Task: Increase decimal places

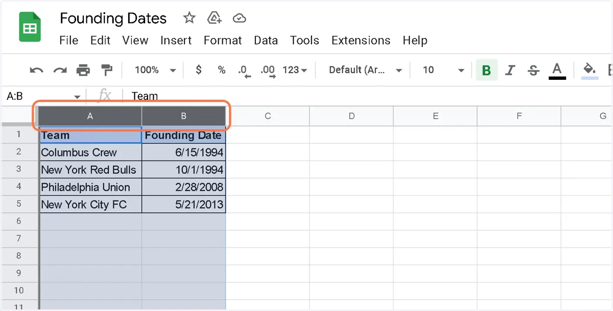Action: click(x=268, y=71)
